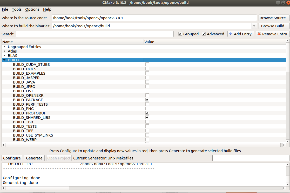
Task: Uncheck BUILD_PROTOBUF checkbox
Action: click(x=147, y=113)
